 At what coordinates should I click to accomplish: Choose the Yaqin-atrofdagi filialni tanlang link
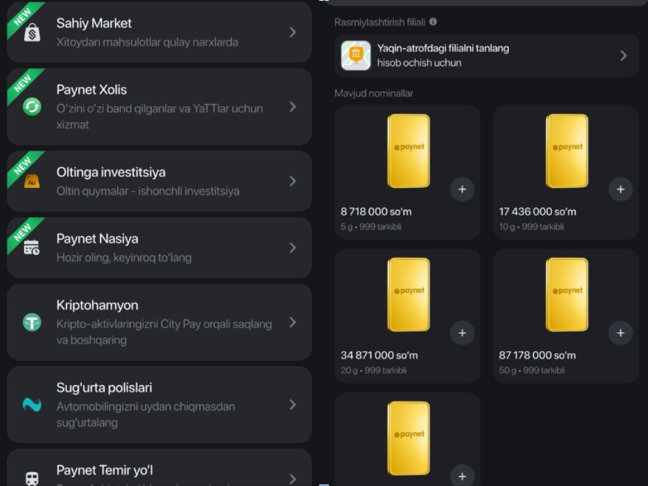(443, 49)
